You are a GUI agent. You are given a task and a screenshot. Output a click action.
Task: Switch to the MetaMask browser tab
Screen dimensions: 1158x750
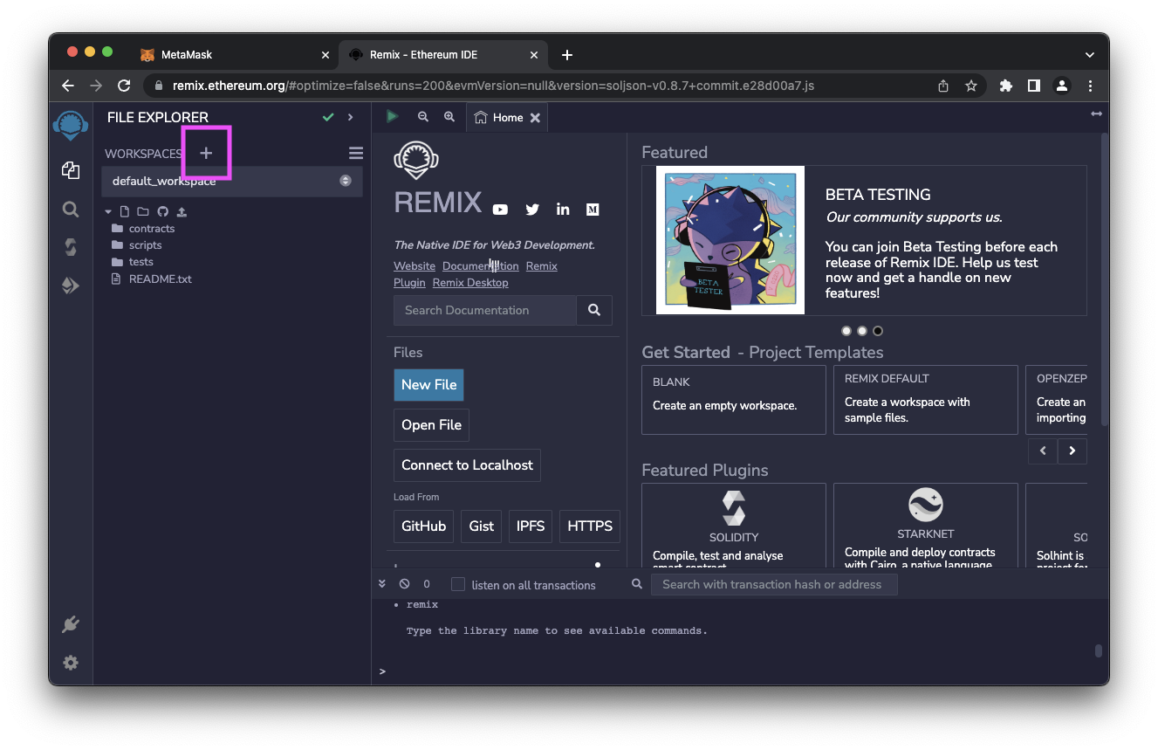(236, 54)
